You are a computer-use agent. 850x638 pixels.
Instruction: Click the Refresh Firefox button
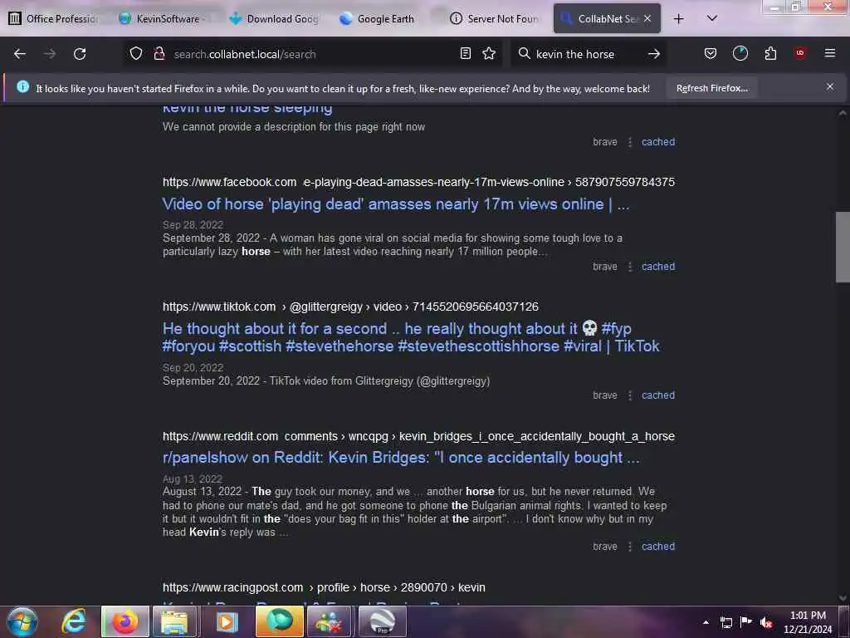tap(711, 88)
